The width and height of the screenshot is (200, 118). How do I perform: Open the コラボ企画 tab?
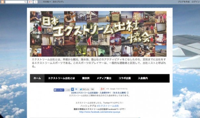pos(125,78)
